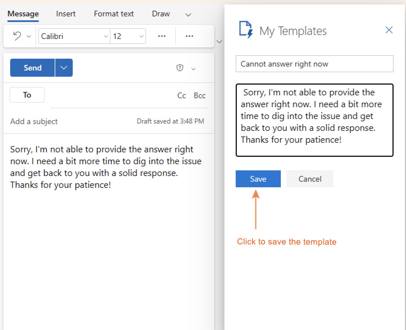Close the My Templates pane with the X
Image resolution: width=406 pixels, height=330 pixels.
[x=389, y=30]
